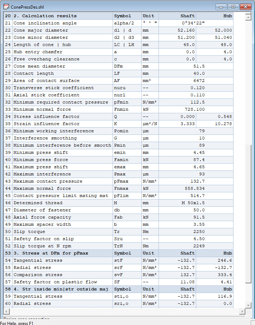The height and width of the screenshot is (325, 255).
Task: Select the '3. Stress at DFm for pFmax' header
Action: 51,253
